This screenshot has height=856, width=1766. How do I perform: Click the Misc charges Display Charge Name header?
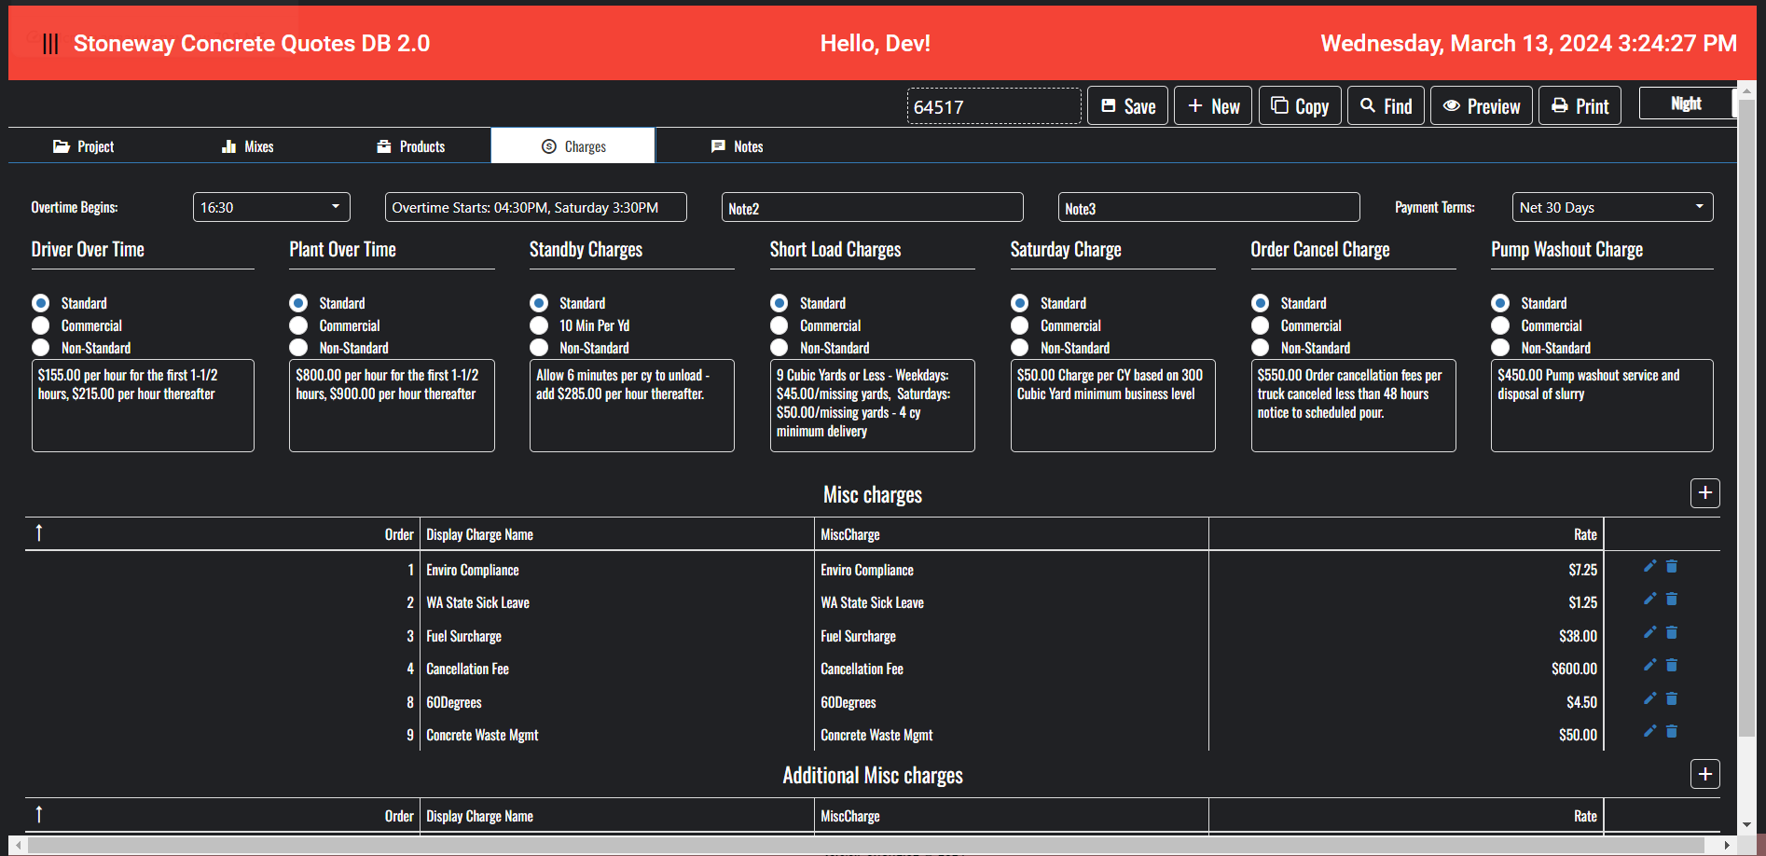pyautogui.click(x=479, y=534)
